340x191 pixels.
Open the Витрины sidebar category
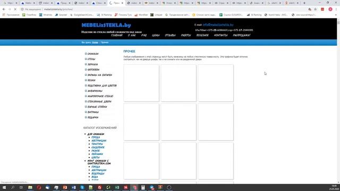pyautogui.click(x=93, y=112)
